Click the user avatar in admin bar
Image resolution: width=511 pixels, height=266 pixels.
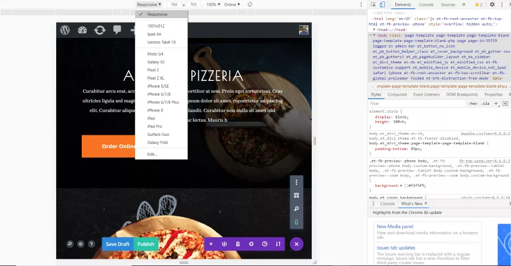pyautogui.click(x=303, y=30)
